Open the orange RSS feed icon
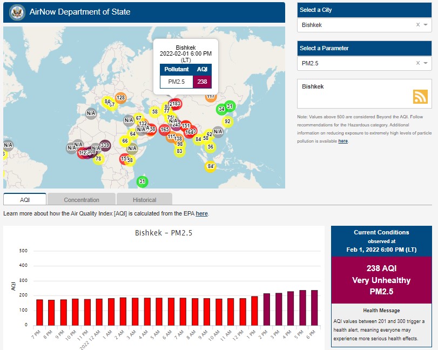 (420, 96)
